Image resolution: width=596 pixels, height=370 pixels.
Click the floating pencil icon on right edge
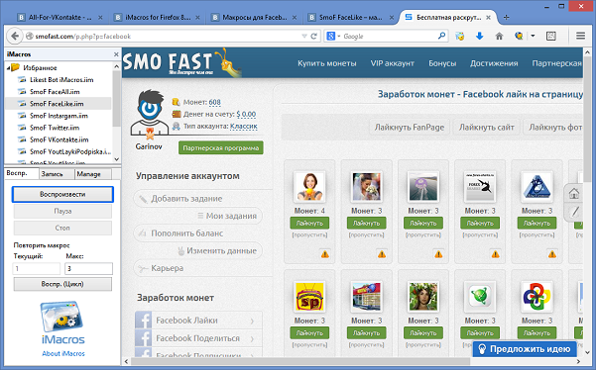pyautogui.click(x=575, y=212)
